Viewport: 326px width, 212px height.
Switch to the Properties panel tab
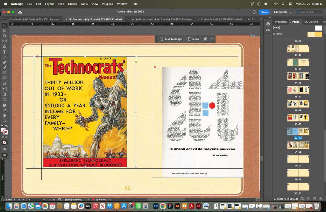(281, 22)
